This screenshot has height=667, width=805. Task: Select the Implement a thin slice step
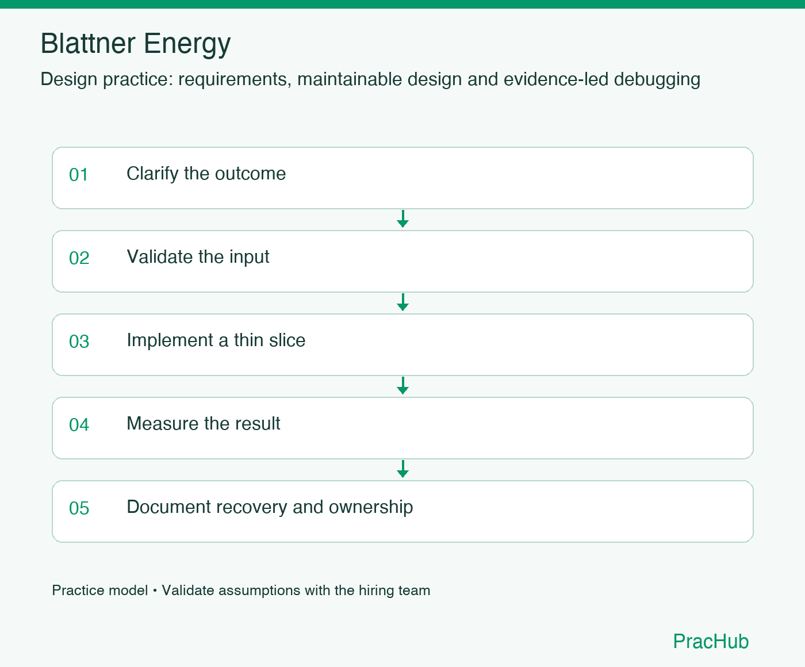(402, 344)
